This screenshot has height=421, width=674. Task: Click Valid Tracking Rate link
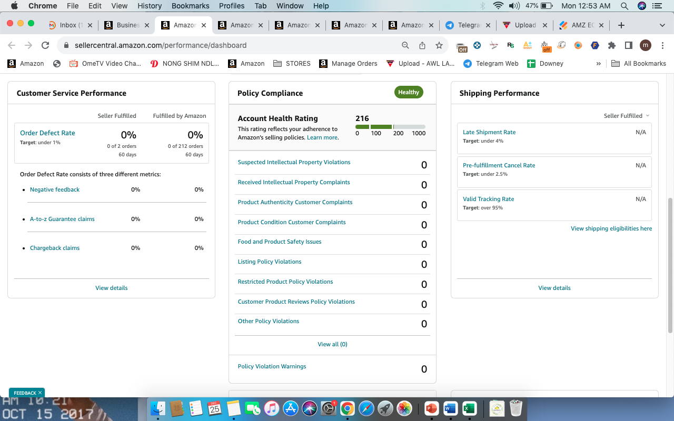point(488,199)
